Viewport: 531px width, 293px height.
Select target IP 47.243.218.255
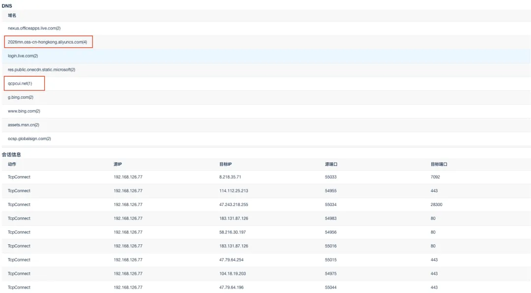click(234, 205)
